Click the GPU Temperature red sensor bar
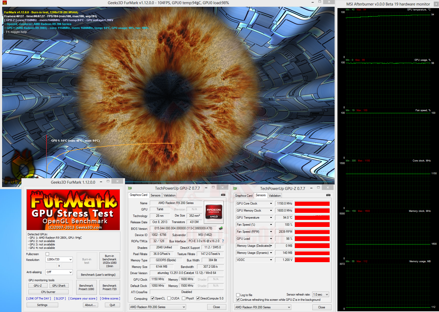The height and width of the screenshot is (312, 439). point(312,218)
